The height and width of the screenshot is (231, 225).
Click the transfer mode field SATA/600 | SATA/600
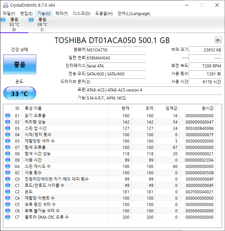[x=116, y=74]
